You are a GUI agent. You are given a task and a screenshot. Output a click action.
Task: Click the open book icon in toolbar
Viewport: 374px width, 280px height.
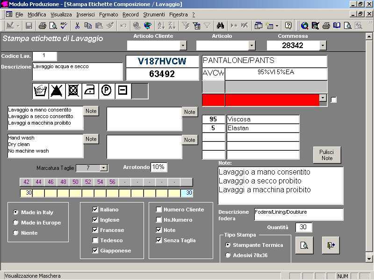(x=337, y=26)
